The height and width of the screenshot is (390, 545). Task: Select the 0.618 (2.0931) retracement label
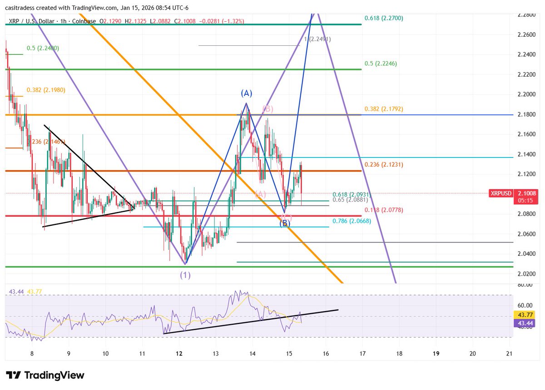352,194
